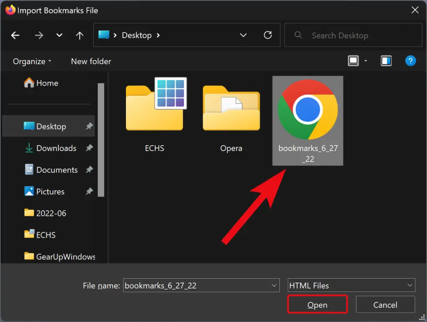Unpin Downloads from Quick access

coord(89,148)
